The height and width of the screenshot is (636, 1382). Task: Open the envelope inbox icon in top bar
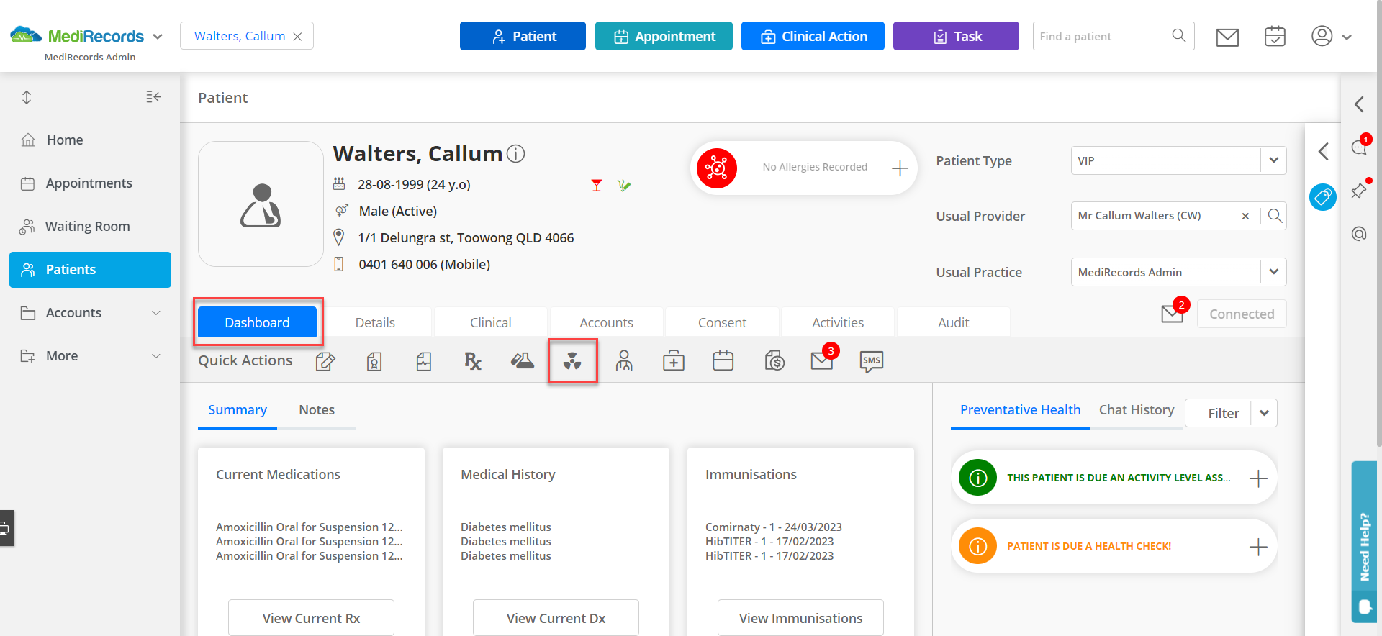1227,37
